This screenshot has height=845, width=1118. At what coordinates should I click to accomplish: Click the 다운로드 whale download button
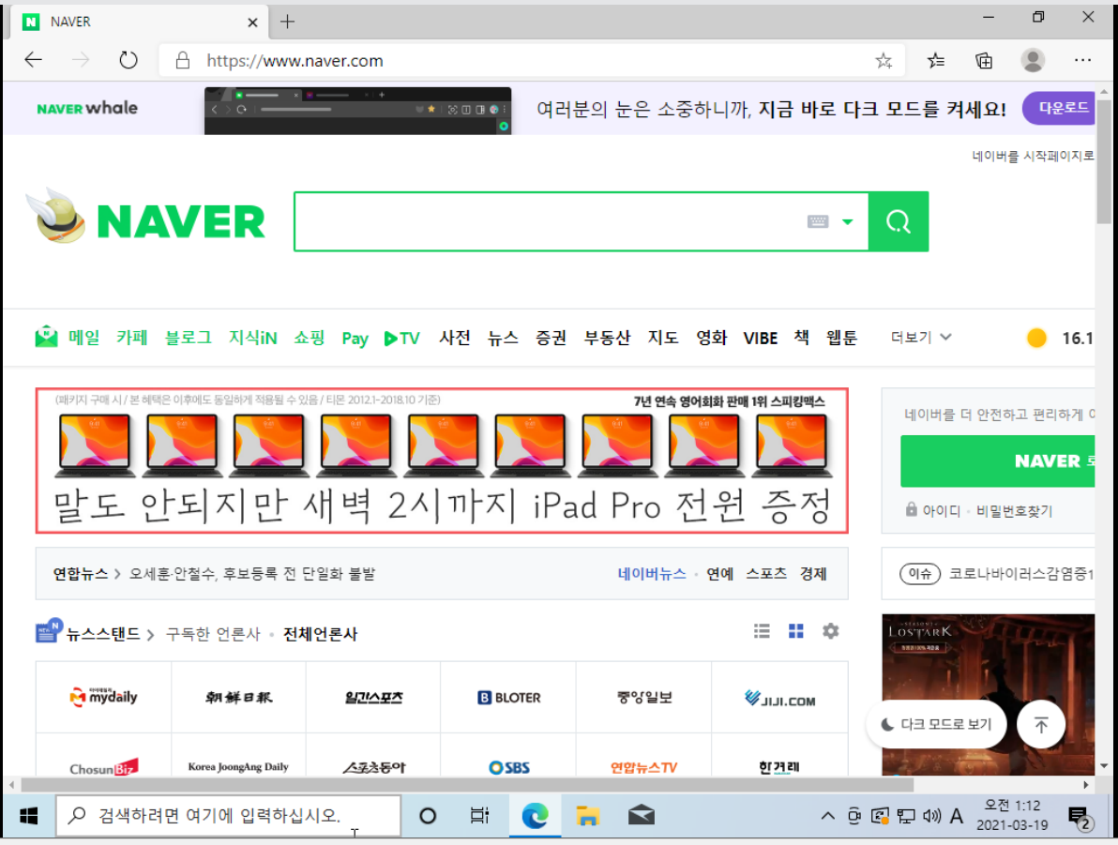(x=1059, y=108)
